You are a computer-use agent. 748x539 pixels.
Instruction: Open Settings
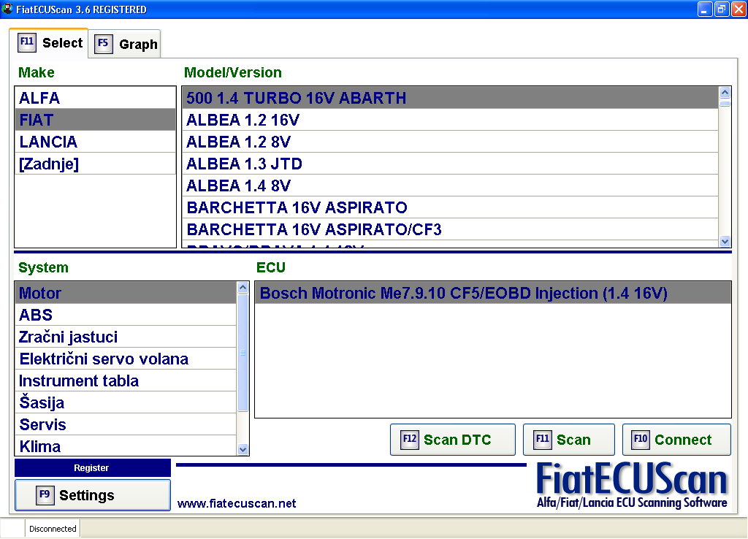(93, 495)
